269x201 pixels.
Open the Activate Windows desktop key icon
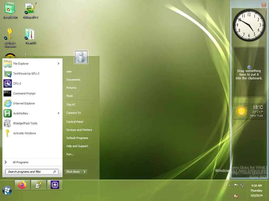(x=10, y=38)
